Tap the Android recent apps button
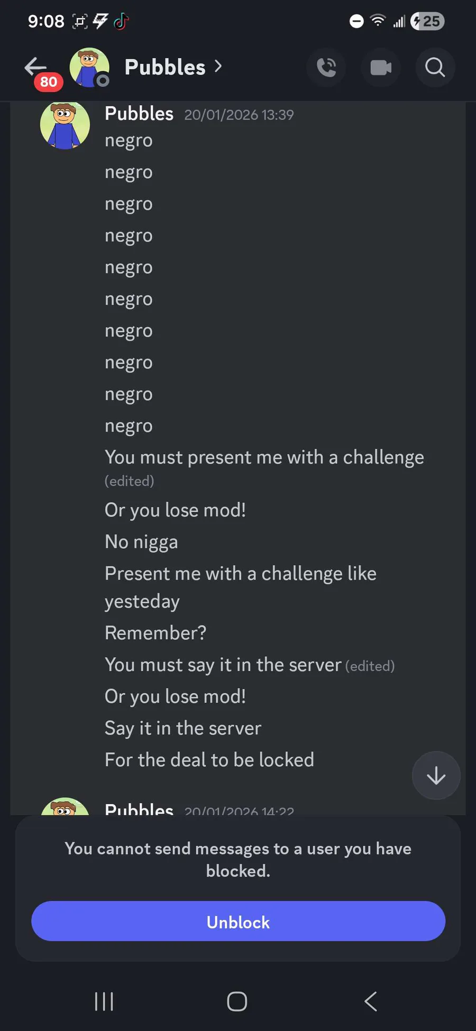The image size is (476, 1031). [x=104, y=1001]
